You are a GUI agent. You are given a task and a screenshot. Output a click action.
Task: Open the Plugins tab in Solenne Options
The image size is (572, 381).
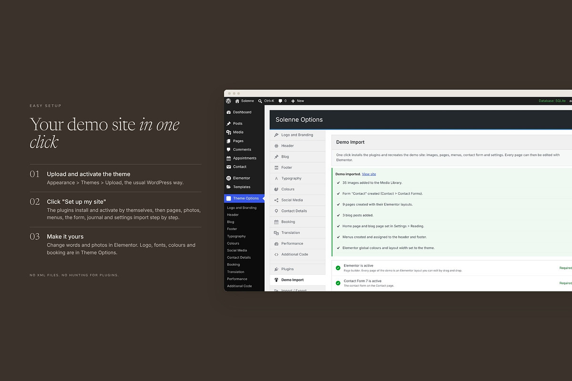click(297, 269)
